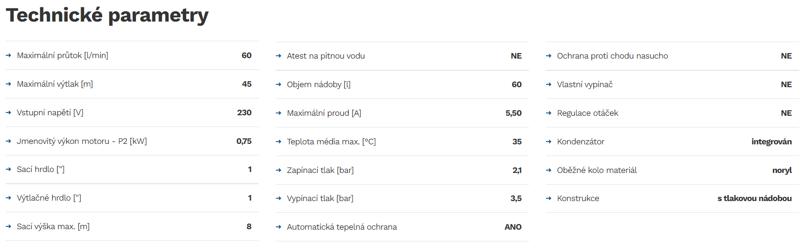The width and height of the screenshot is (808, 247).
Task: Click the arrow icon beside Maximální průtok
Action: (x=8, y=55)
